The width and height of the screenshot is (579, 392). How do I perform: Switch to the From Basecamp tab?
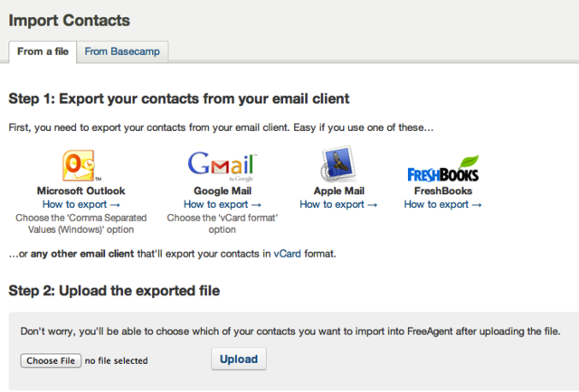click(122, 51)
